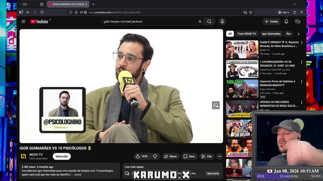Open the Firefox sidebar toggle icon
The image size is (323, 181).
point(21,12)
